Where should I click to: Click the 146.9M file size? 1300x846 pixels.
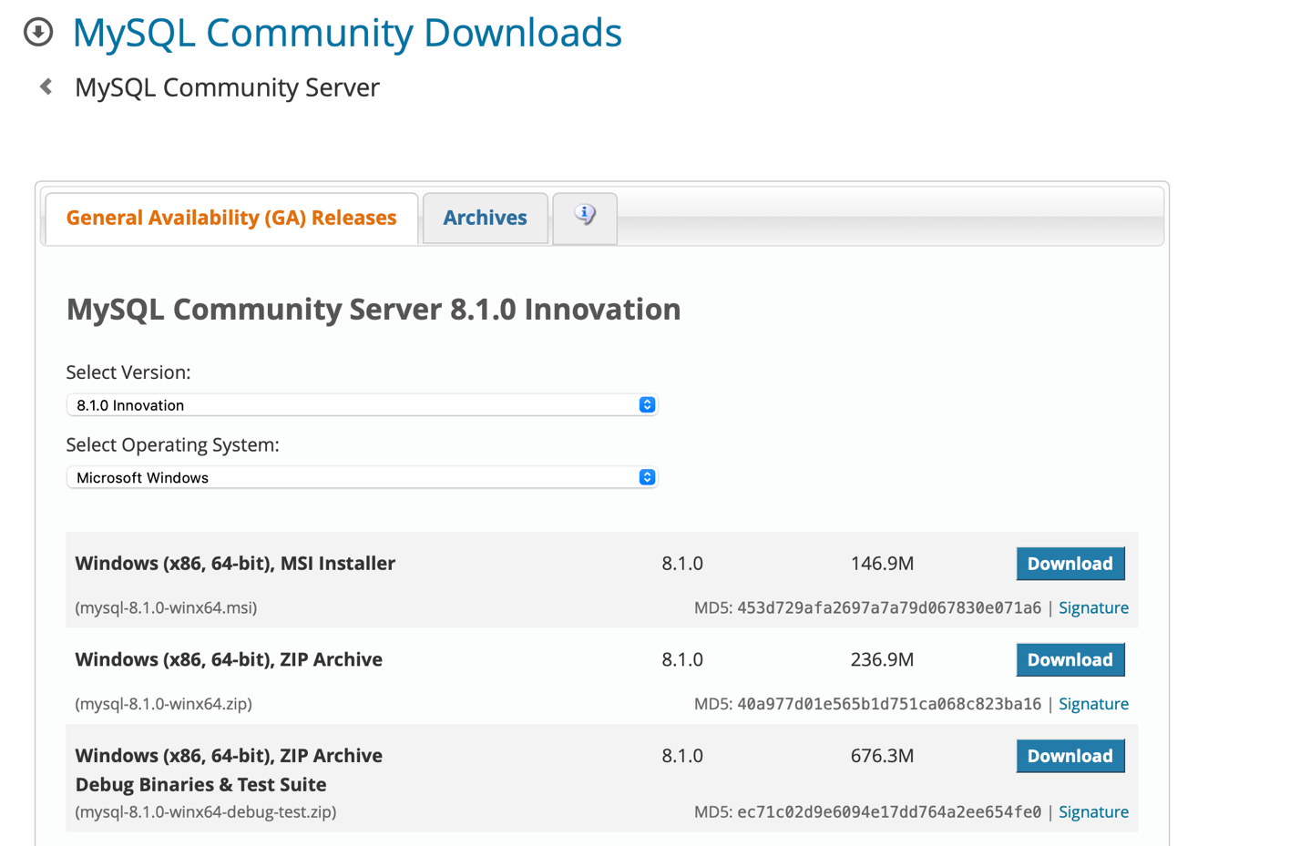pyautogui.click(x=882, y=564)
